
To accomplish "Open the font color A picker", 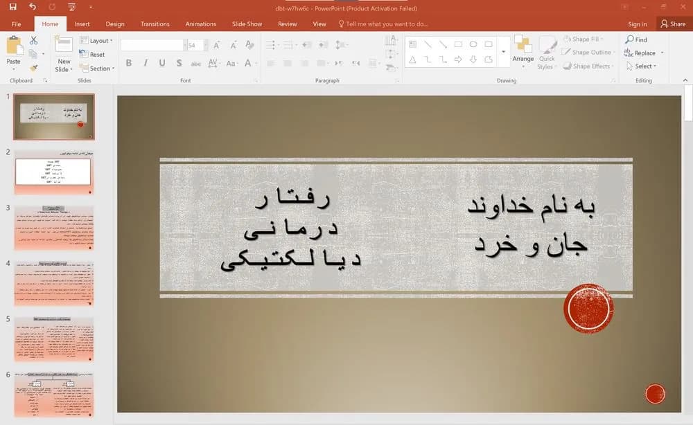I will [x=249, y=63].
